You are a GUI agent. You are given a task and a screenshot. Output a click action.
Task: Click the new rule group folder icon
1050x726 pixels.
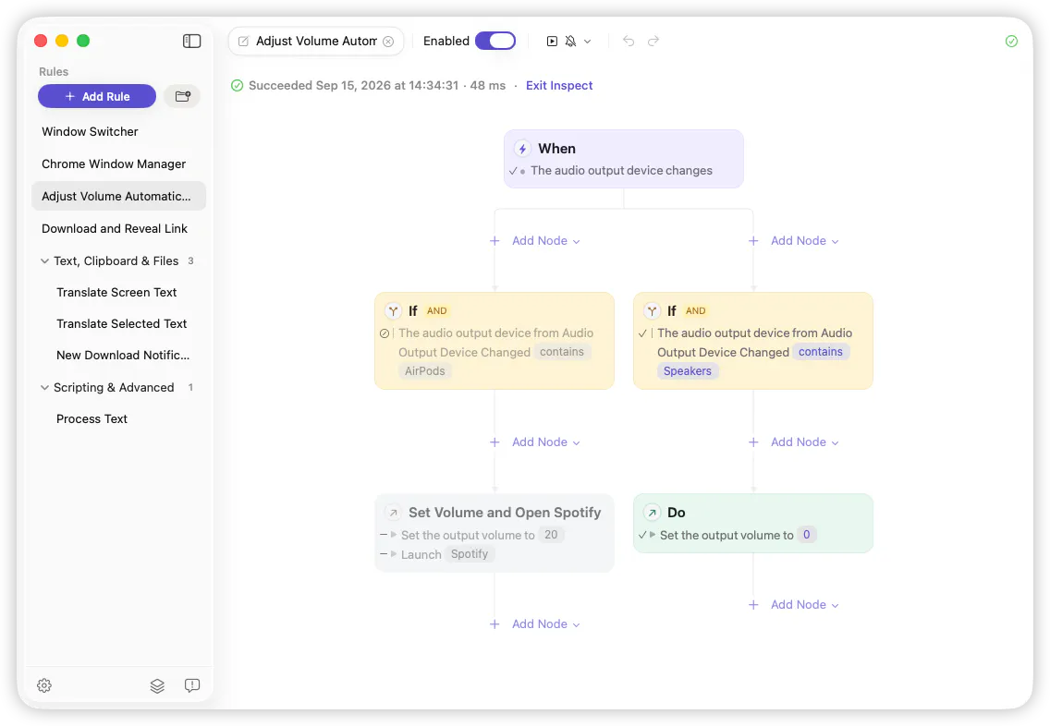pos(183,96)
